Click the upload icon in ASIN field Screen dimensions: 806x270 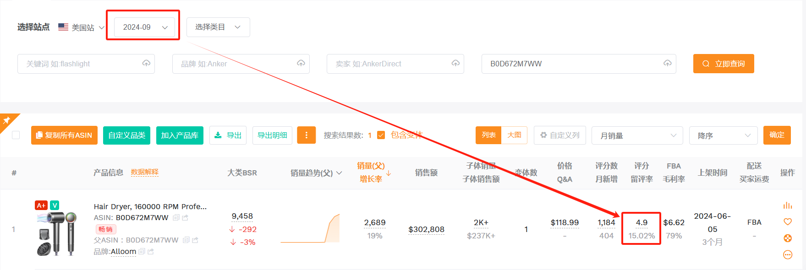pos(668,63)
